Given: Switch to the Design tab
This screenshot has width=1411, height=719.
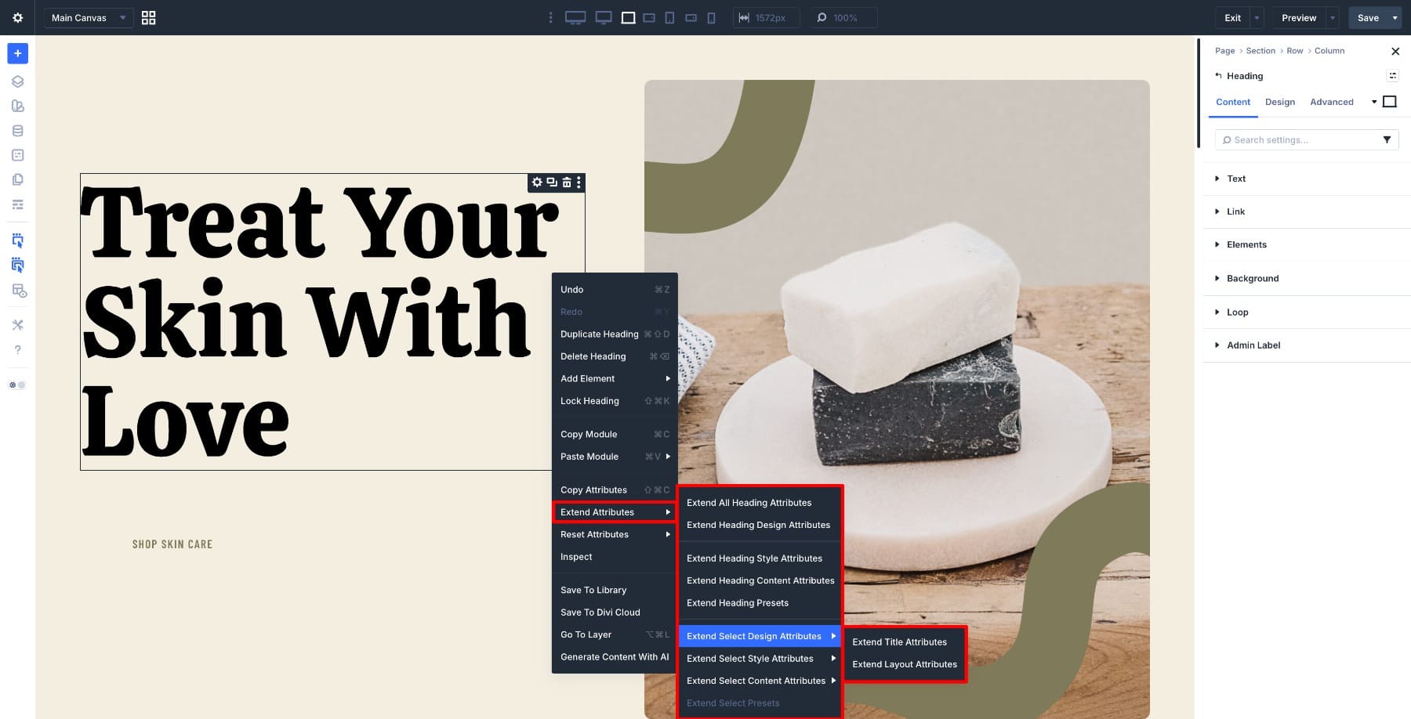Looking at the screenshot, I should [1280, 102].
